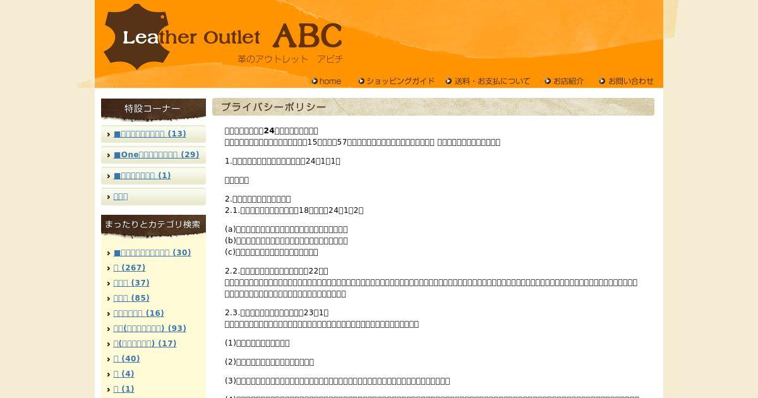Open the category link with count (37)
This screenshot has height=398, width=758.
[131, 283]
